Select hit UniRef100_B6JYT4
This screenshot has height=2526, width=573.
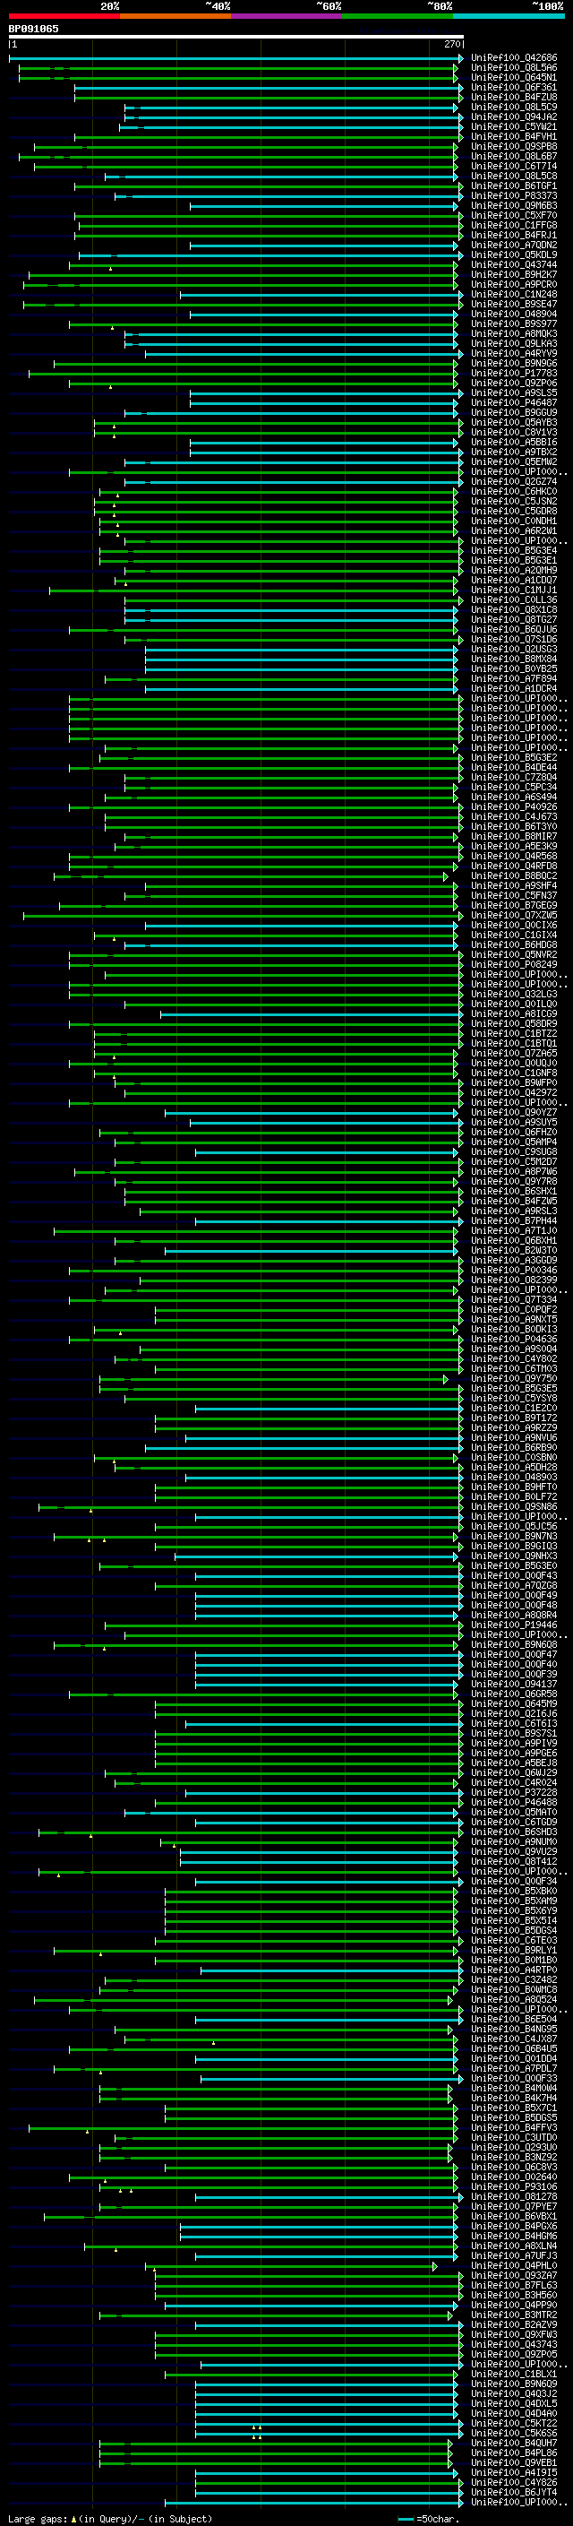[514, 2493]
